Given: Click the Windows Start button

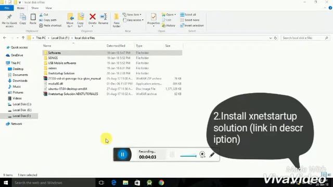Looking at the screenshot, I should [x=6, y=182].
